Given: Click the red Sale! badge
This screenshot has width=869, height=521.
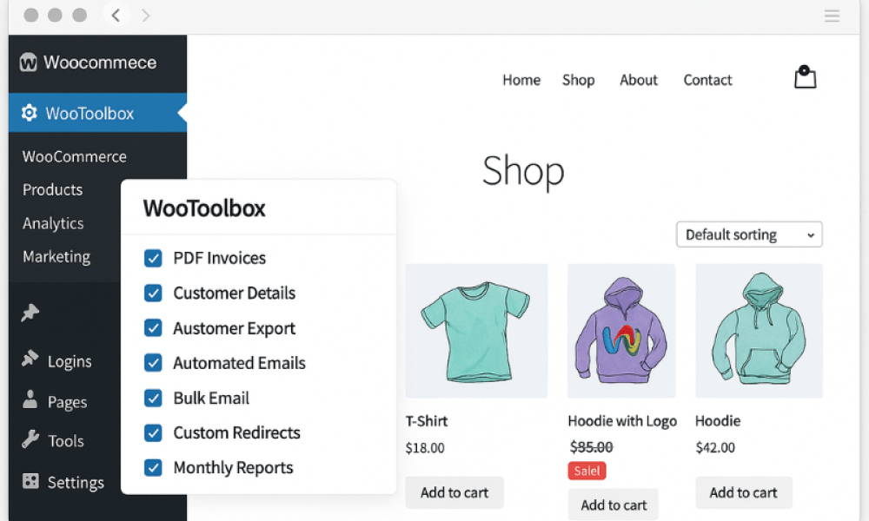Looking at the screenshot, I should [x=587, y=471].
